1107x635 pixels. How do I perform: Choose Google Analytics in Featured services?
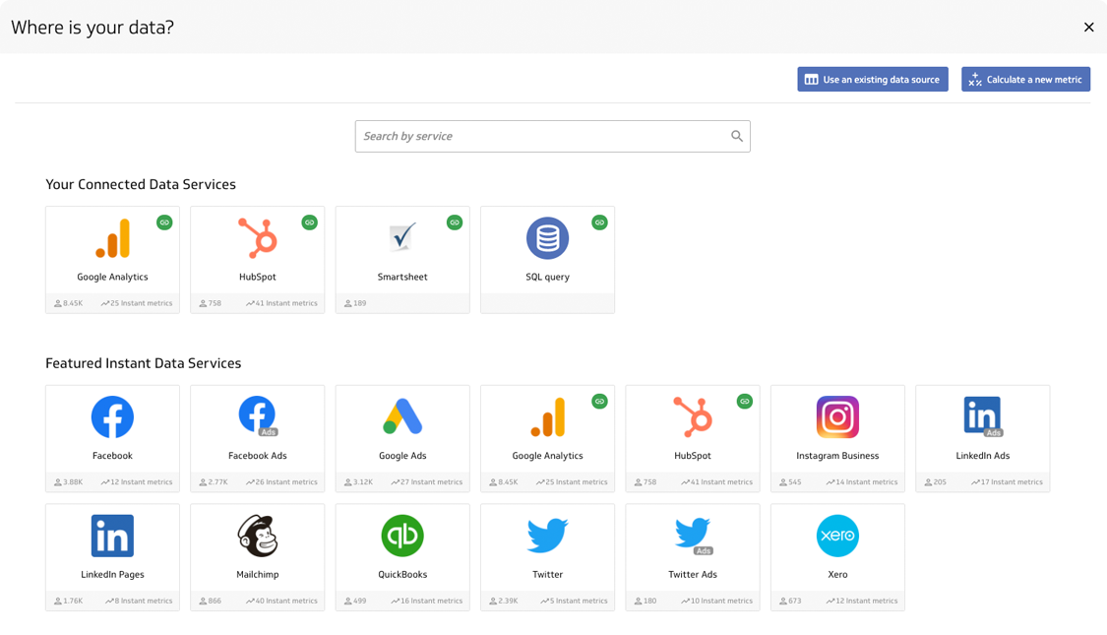tap(547, 438)
